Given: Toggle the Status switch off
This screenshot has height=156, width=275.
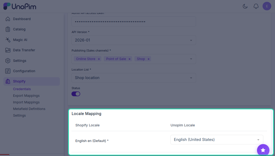Looking at the screenshot, I should pos(76,94).
